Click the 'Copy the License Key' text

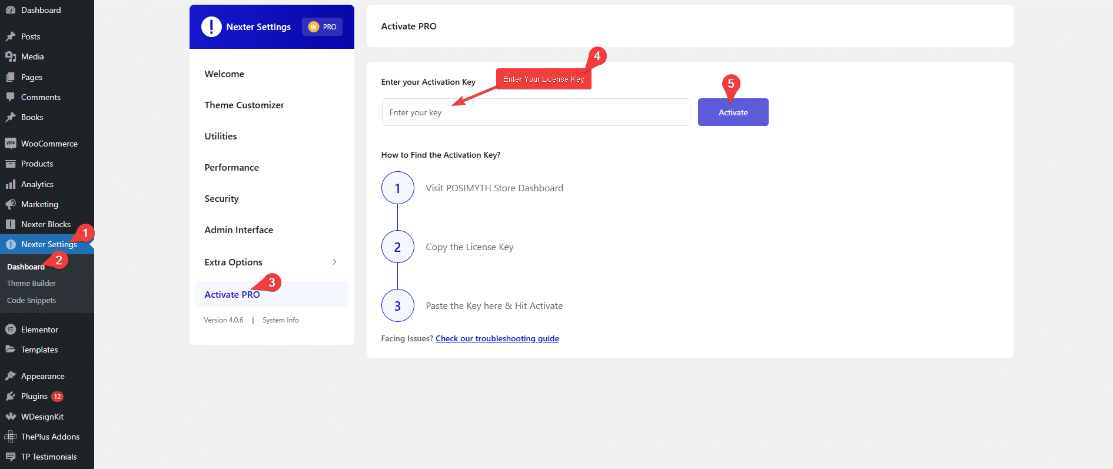click(x=470, y=247)
